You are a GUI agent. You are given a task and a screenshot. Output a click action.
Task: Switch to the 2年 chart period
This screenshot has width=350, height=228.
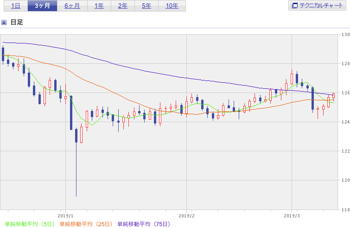pos(123,6)
